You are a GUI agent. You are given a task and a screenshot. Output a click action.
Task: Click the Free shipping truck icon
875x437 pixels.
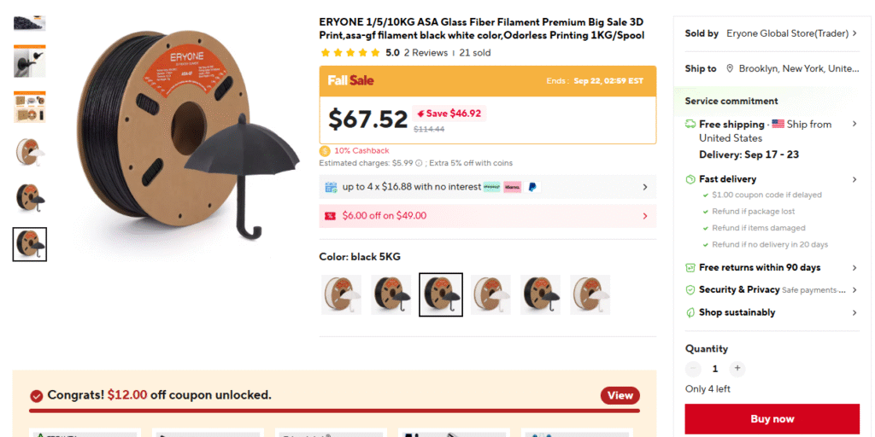(x=690, y=125)
